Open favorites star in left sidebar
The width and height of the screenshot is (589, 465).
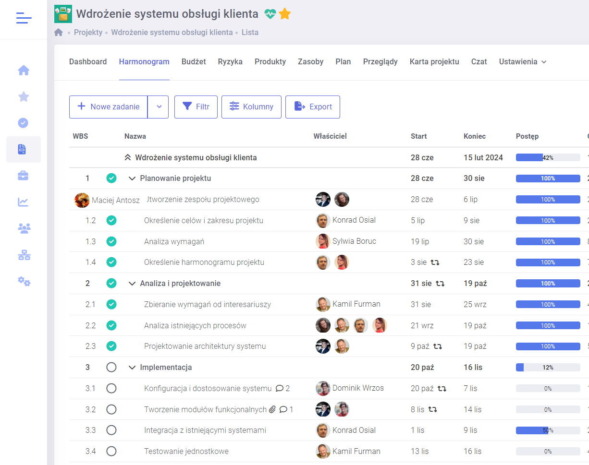24,97
